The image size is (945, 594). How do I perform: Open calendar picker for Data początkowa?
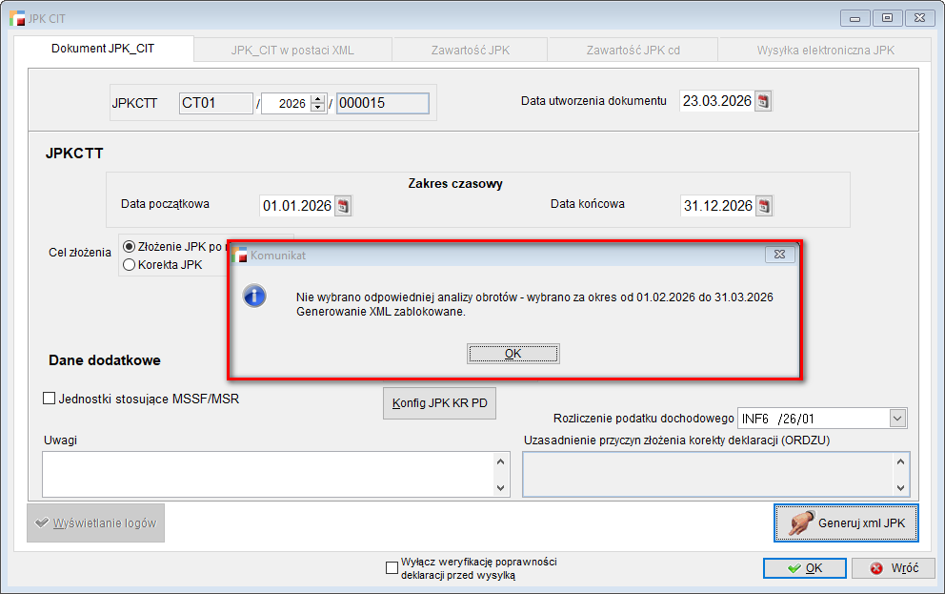point(344,205)
